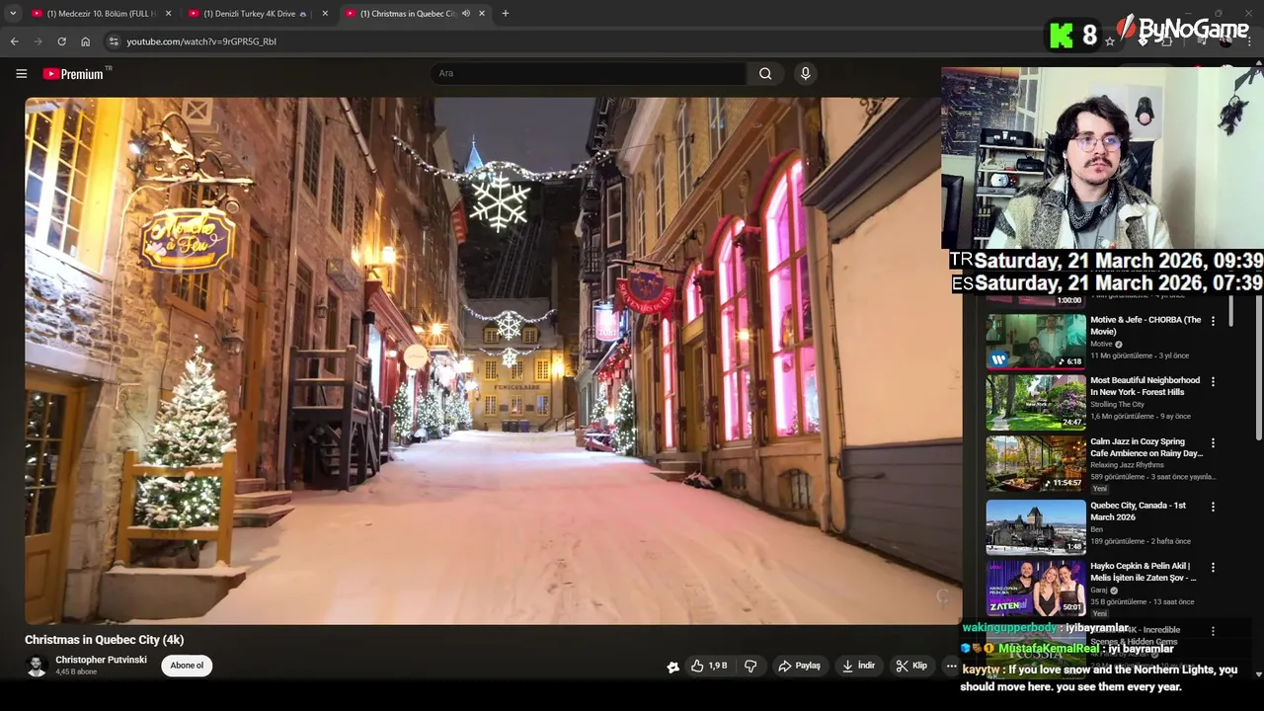Open Motive & Jefe - CHORBA thumbnail
The height and width of the screenshot is (711, 1264).
click(x=1036, y=342)
